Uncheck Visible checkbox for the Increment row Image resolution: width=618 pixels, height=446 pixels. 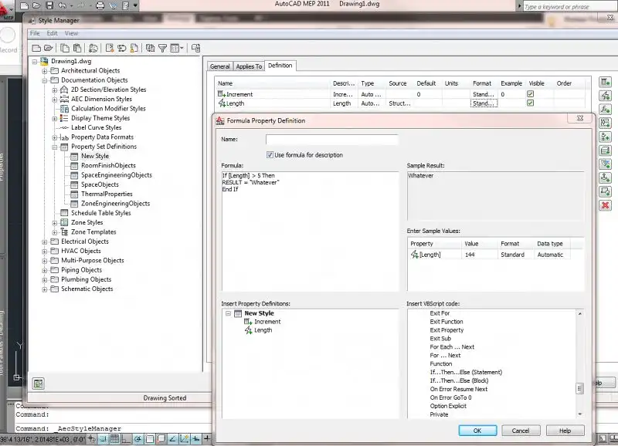[530, 94]
